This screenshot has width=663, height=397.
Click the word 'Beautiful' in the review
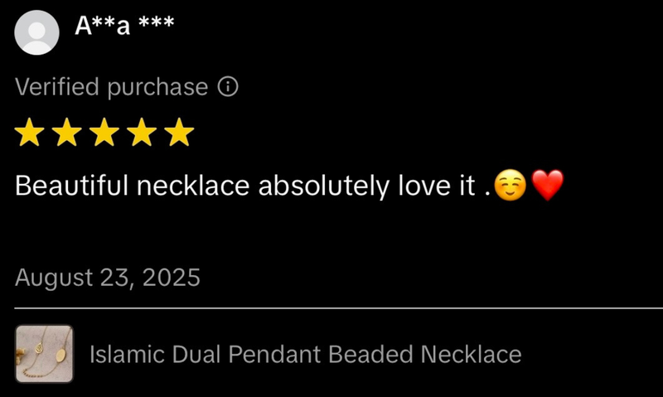pos(71,186)
